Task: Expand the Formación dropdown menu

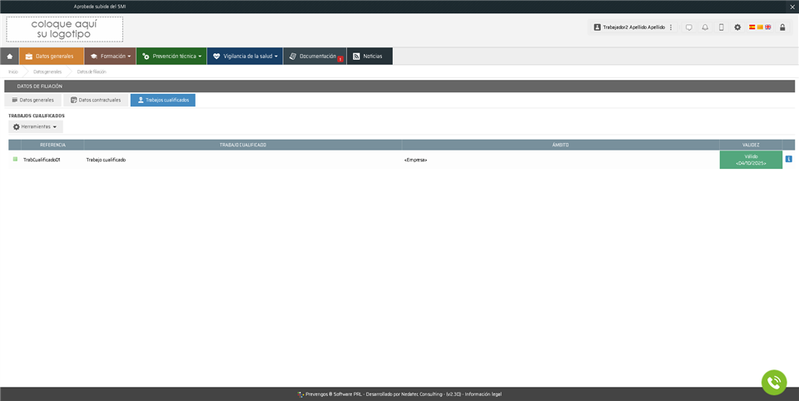Action: (110, 56)
